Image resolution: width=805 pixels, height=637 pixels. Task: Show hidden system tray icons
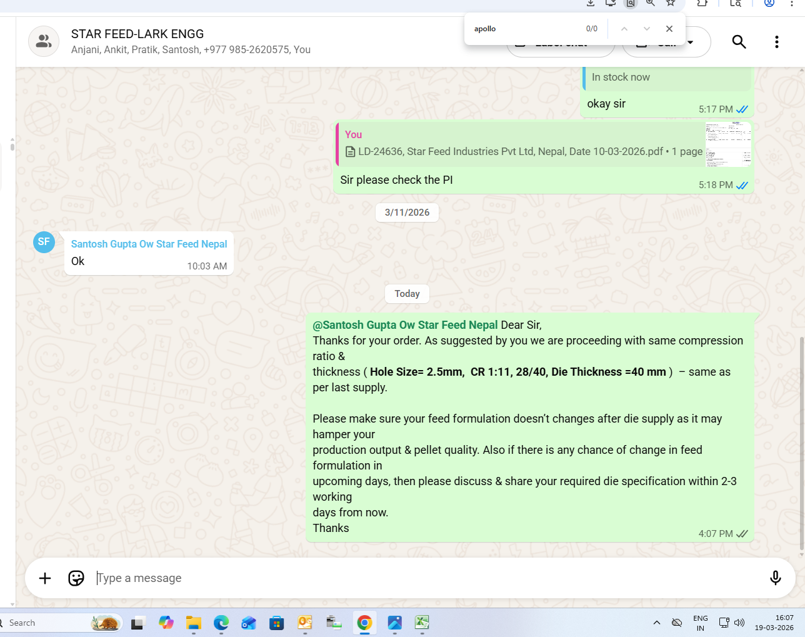click(x=656, y=623)
